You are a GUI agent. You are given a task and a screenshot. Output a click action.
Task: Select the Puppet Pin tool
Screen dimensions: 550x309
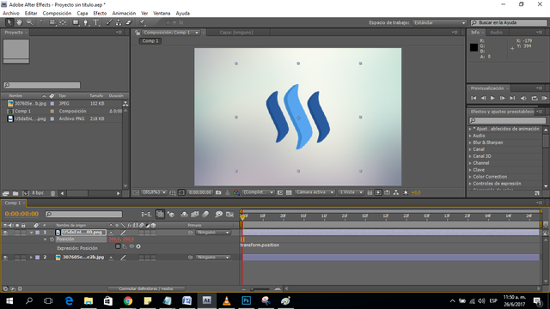(142, 22)
